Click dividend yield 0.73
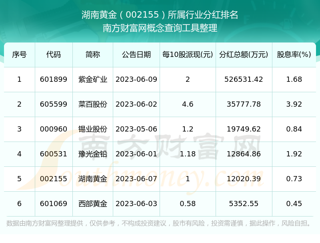The width and height of the screenshot is (320, 243). (294, 179)
